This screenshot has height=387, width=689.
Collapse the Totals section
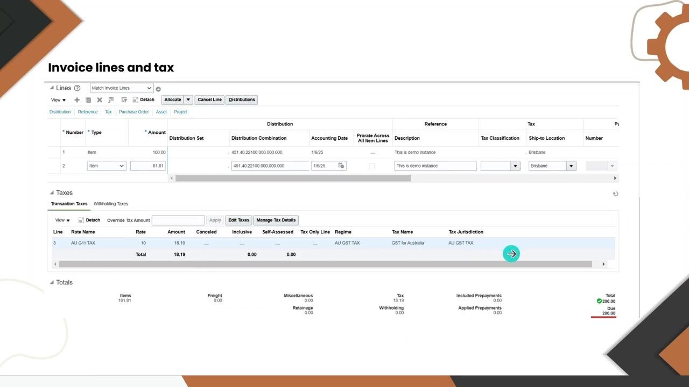(x=52, y=283)
